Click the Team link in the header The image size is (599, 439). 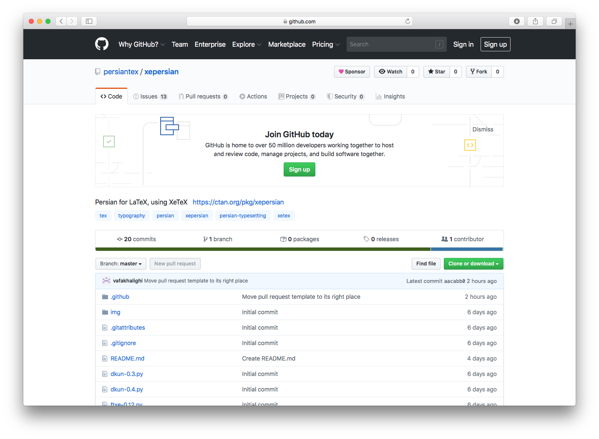[180, 44]
